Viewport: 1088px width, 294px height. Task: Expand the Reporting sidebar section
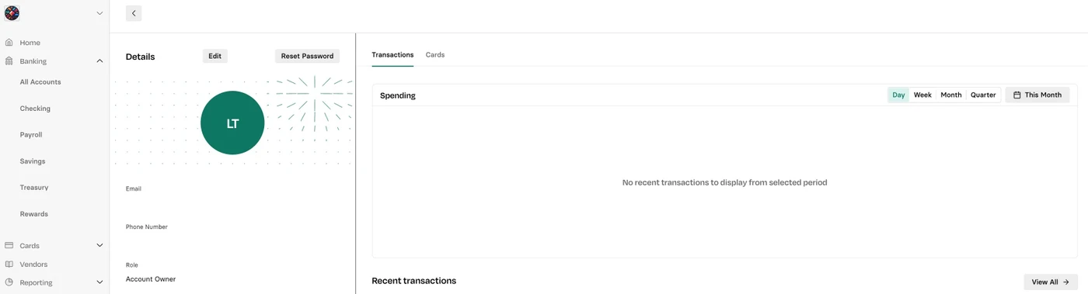click(99, 282)
